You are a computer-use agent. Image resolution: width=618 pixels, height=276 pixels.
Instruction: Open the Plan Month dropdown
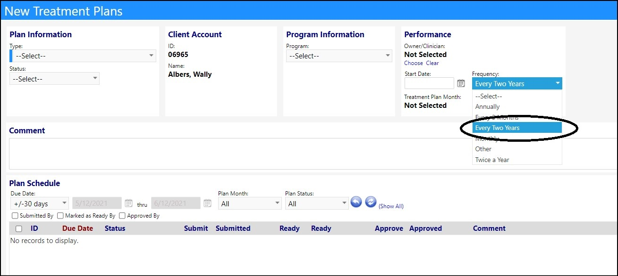(x=250, y=203)
